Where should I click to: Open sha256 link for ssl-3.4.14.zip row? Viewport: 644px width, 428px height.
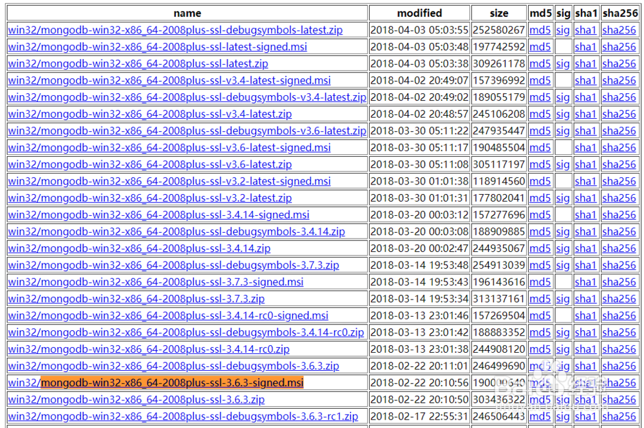619,249
